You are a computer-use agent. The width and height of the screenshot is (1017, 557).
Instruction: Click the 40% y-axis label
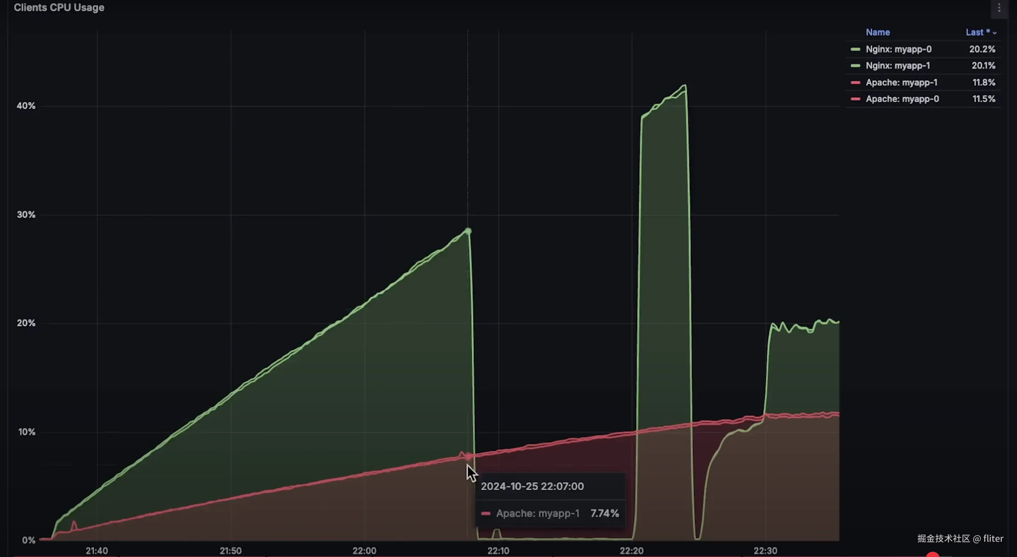click(x=26, y=106)
